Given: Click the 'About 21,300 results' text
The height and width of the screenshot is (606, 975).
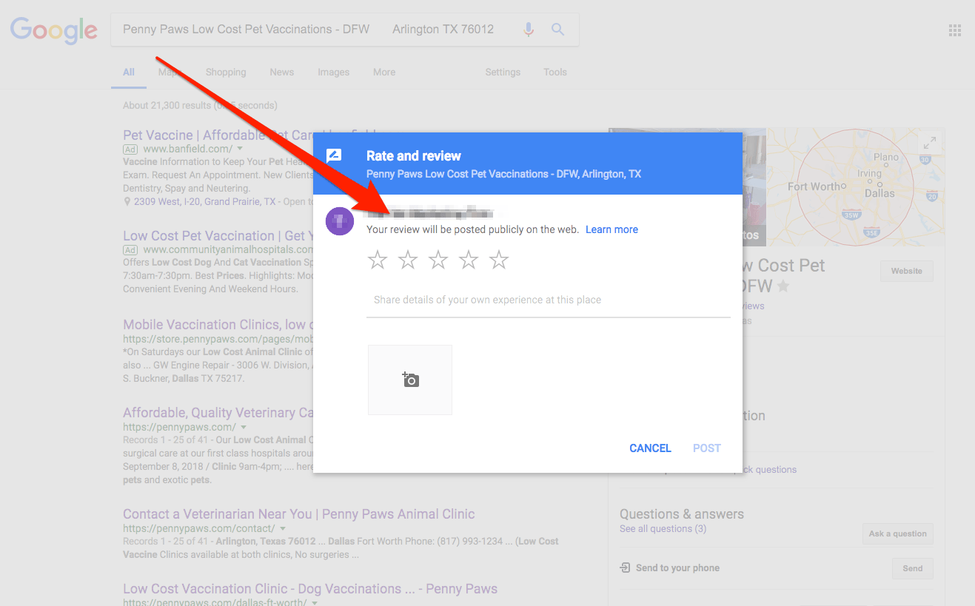Looking at the screenshot, I should point(200,106).
